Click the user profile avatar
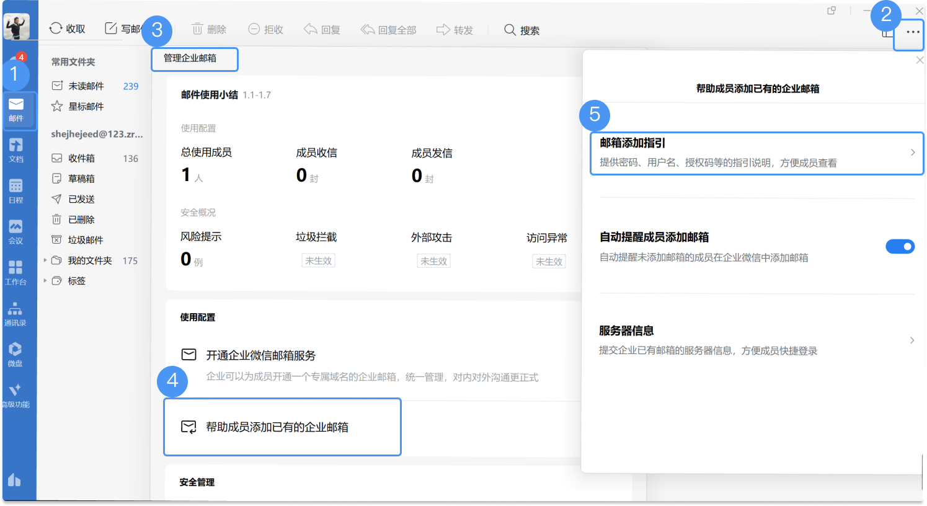The width and height of the screenshot is (927, 506). (17, 27)
